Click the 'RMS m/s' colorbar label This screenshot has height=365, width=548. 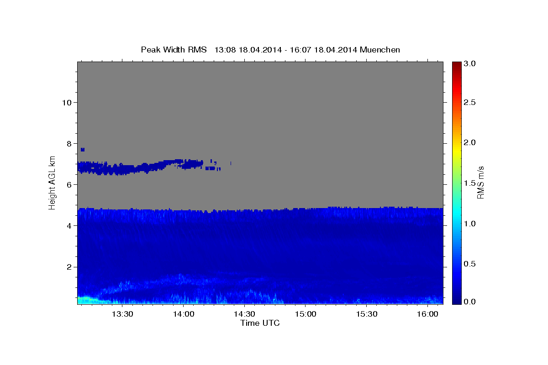(480, 182)
